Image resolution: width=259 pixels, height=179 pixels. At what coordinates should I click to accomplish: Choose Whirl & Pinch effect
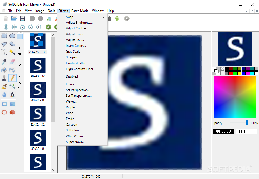click(x=82, y=136)
